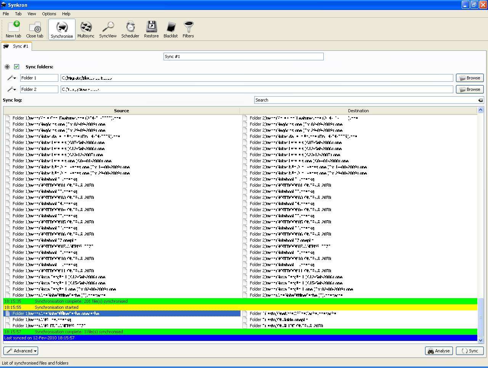Viewport: 488px width, 368px height.
Task: Select 'Synchronisation complete: 201 file(s) synchronised' row
Action: tap(240, 301)
